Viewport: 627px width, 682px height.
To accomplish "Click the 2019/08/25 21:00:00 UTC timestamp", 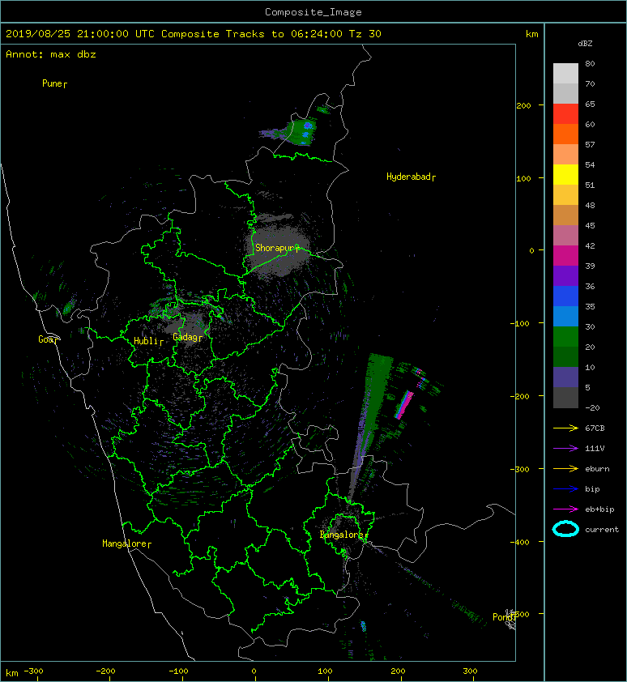I will 80,34.
